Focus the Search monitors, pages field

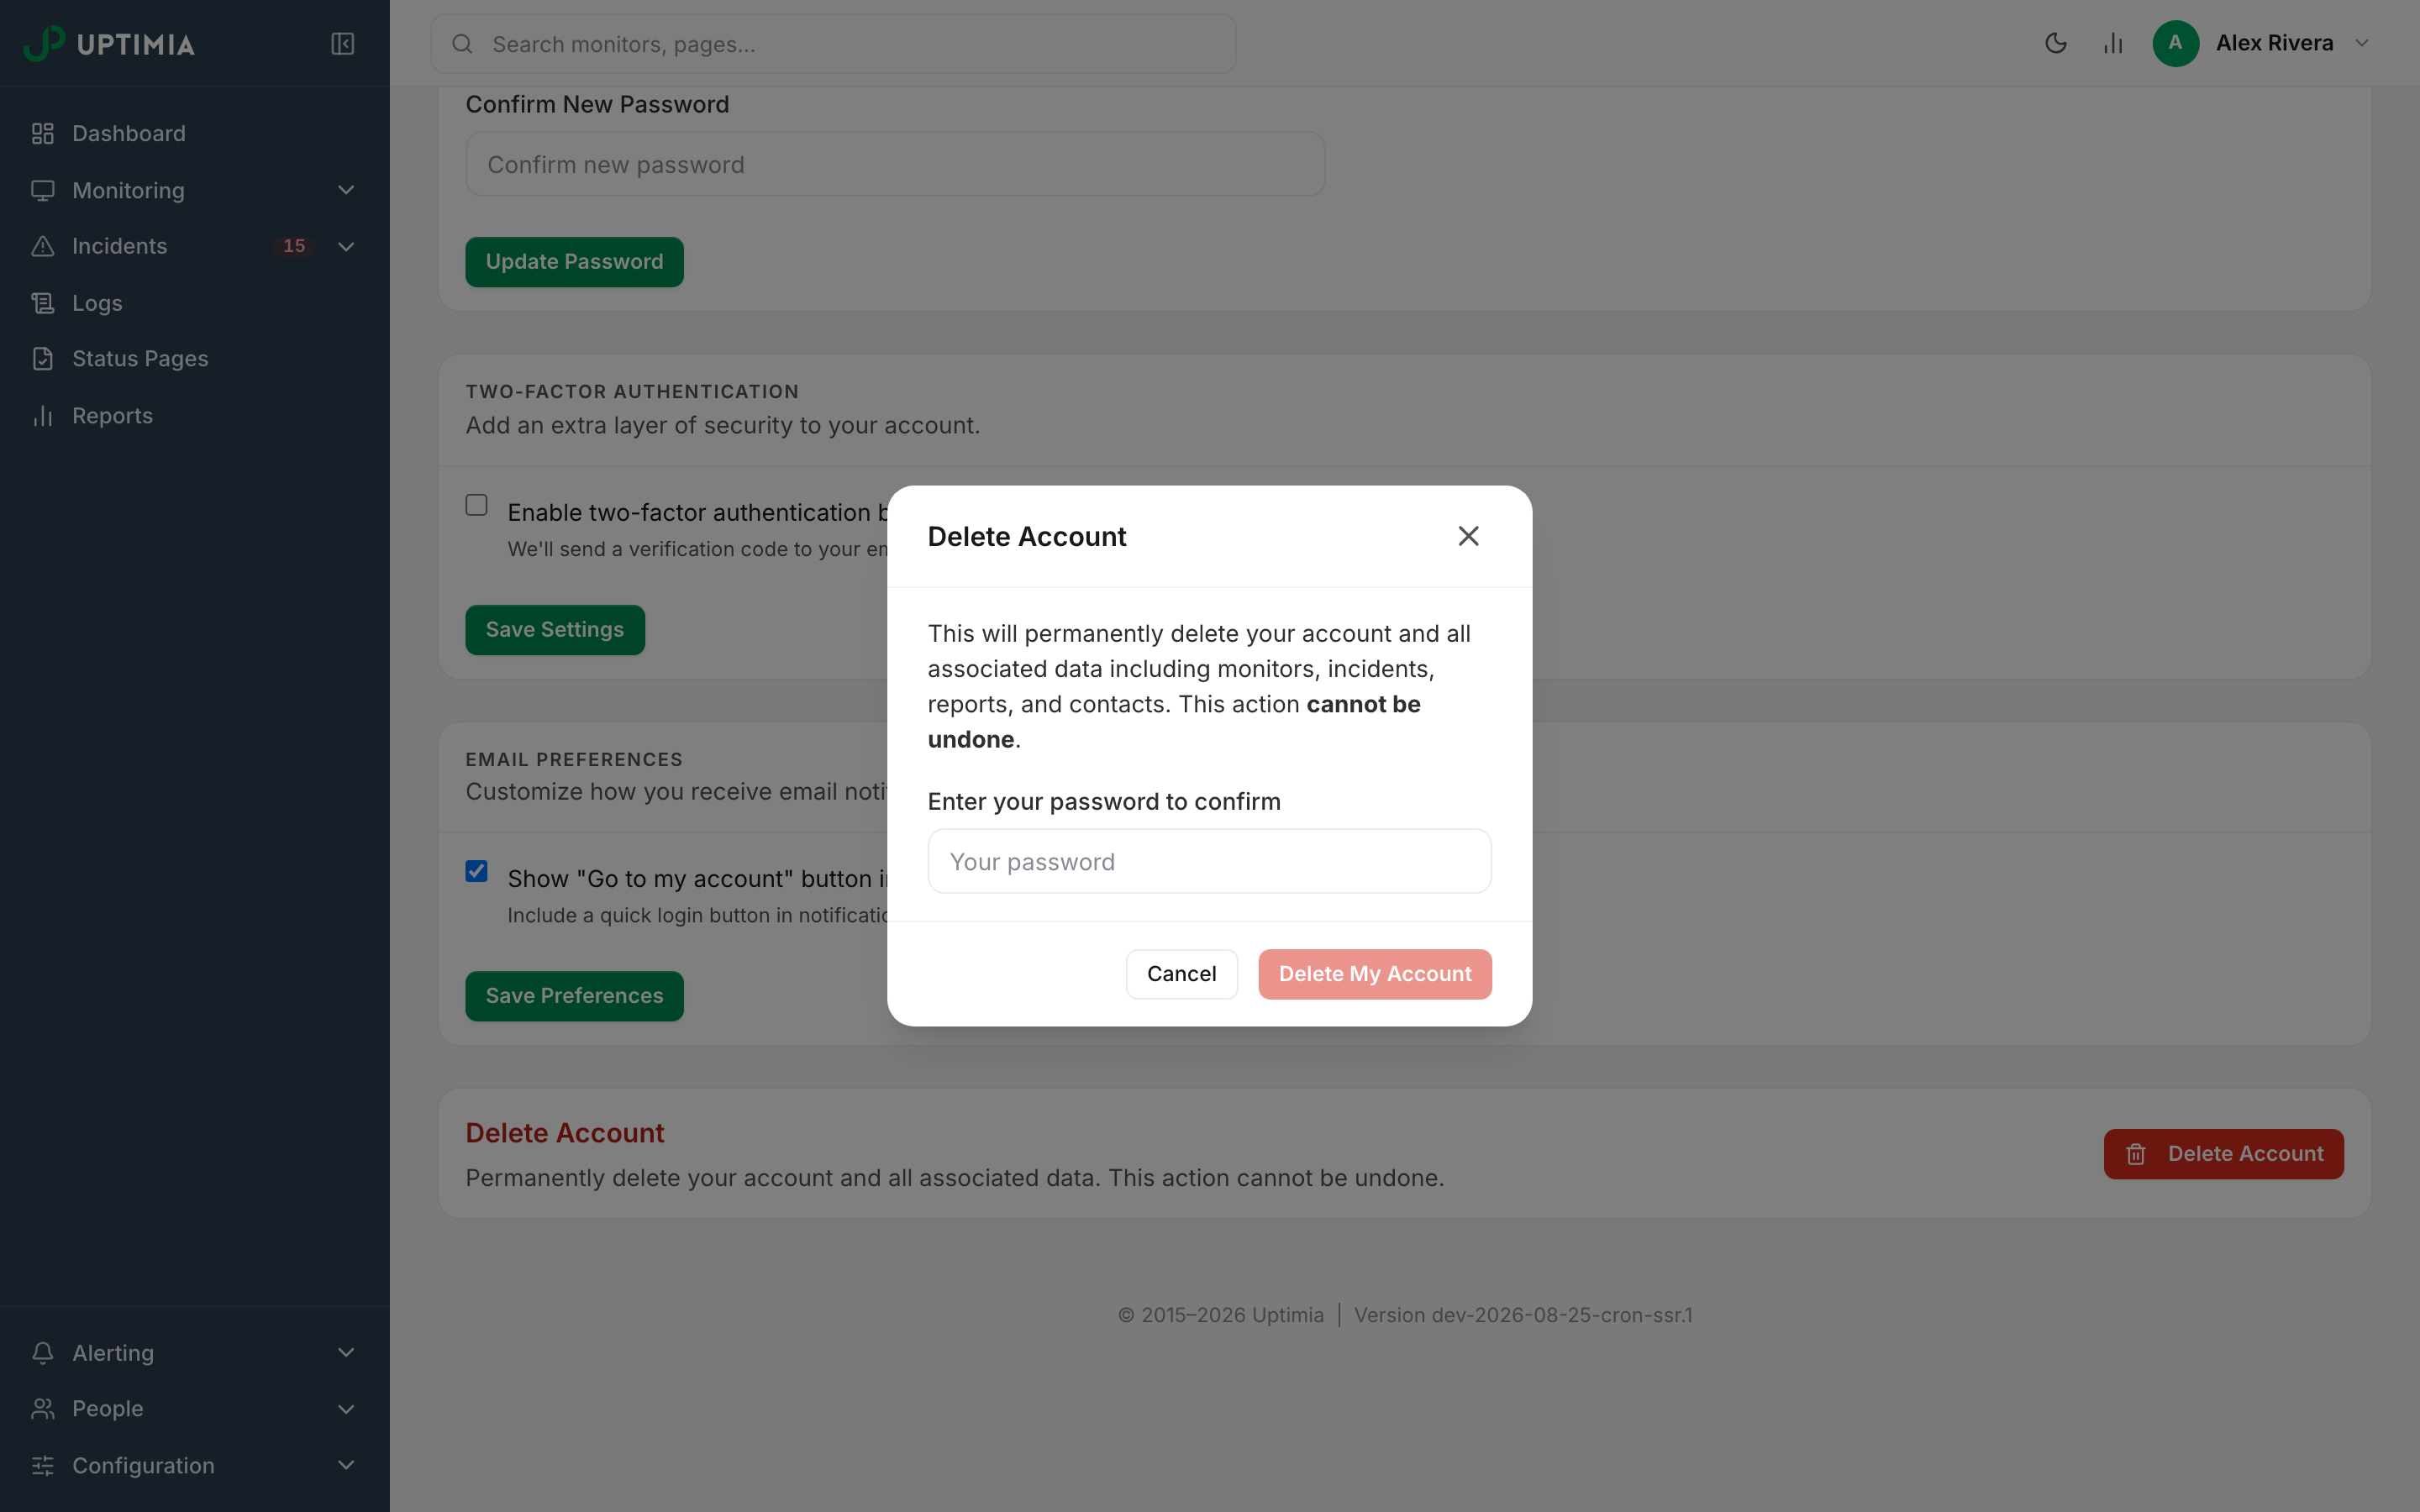833,44
